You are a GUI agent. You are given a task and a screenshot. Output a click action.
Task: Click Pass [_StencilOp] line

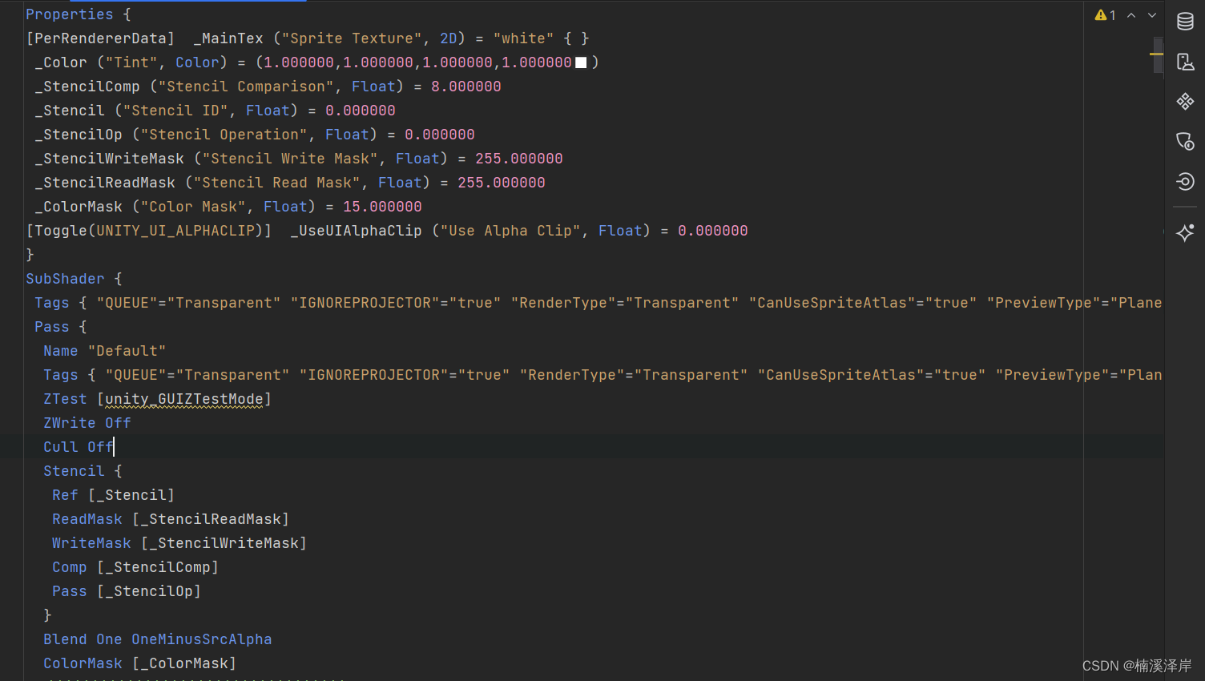point(127,591)
